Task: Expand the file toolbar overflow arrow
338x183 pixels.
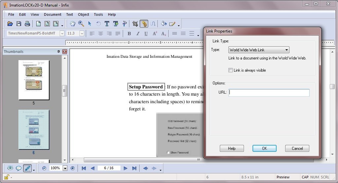Action: [x=62, y=26]
